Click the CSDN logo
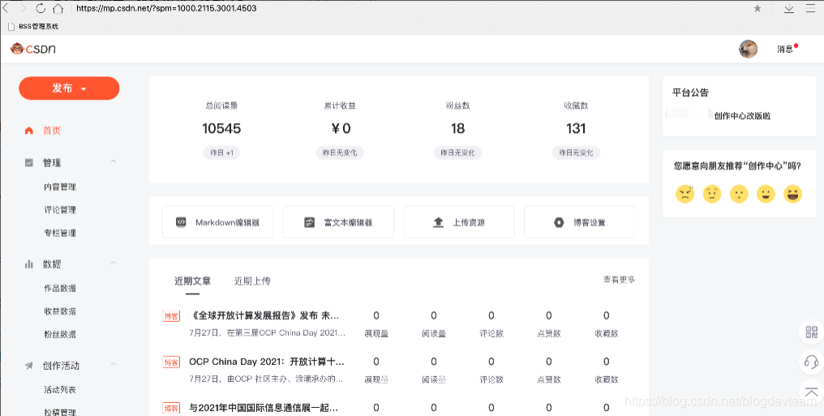Viewport: 824px width, 416px height. coord(32,49)
